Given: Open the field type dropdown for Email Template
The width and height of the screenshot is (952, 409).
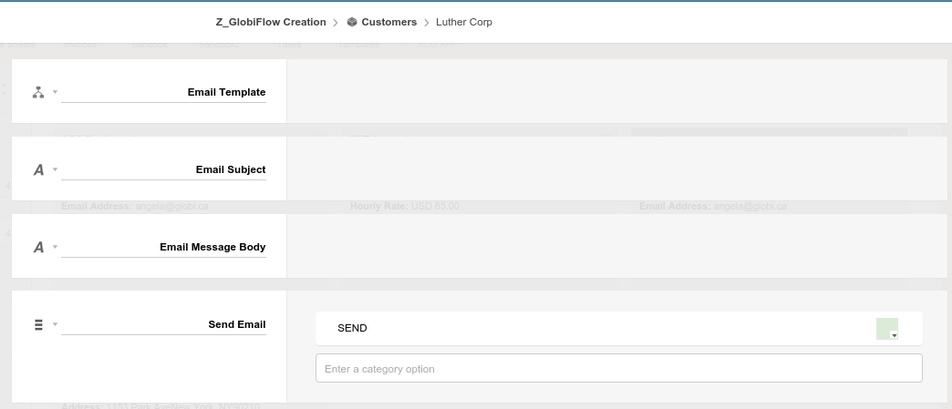Looking at the screenshot, I should pos(55,92).
